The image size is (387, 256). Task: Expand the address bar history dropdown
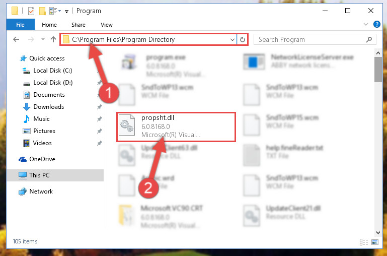(x=232, y=39)
